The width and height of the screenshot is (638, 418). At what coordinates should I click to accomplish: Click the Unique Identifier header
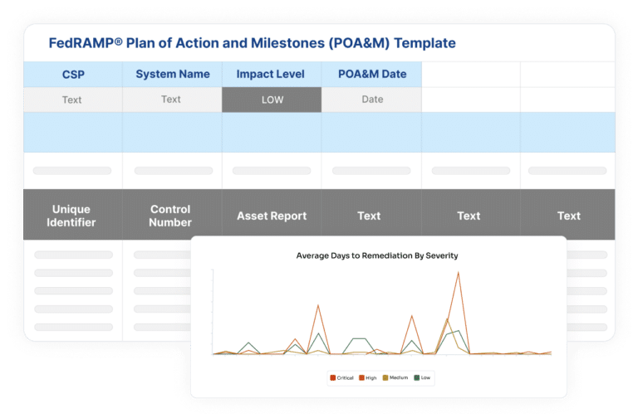[71, 216]
